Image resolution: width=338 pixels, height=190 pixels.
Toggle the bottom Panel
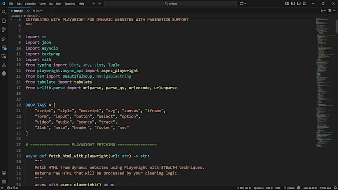click(299, 3)
